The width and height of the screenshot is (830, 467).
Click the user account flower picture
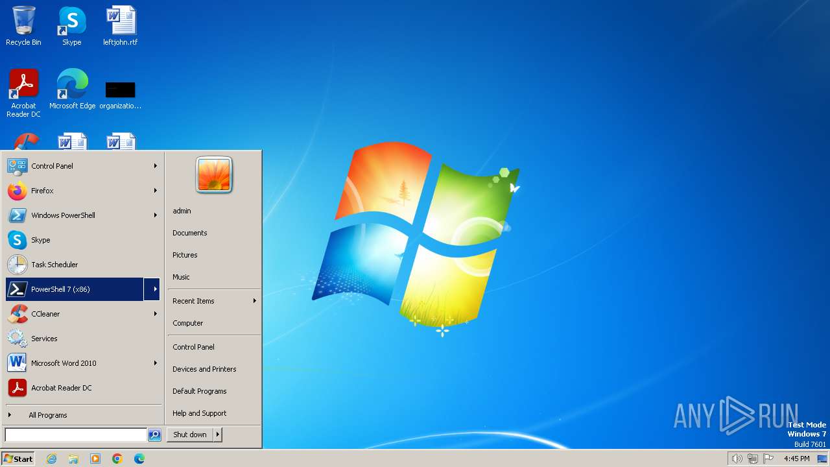[x=214, y=175]
